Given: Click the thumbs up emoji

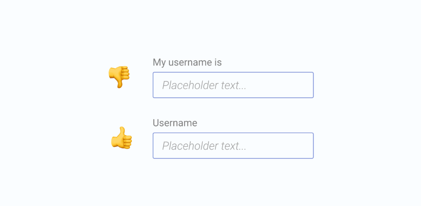Looking at the screenshot, I should pos(121,137).
